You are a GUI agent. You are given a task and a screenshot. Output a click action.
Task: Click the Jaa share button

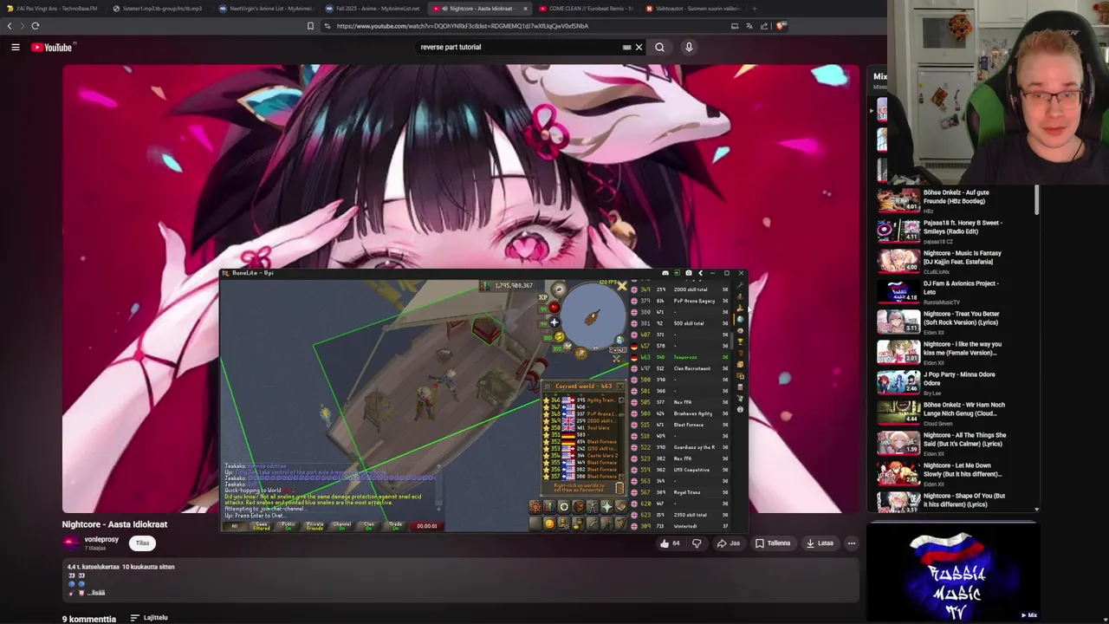[728, 543]
